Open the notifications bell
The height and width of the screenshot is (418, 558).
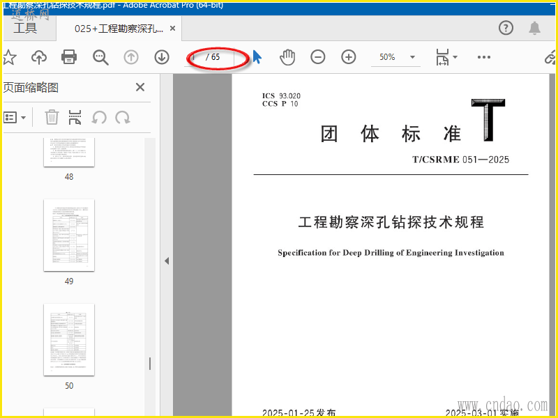coord(534,28)
